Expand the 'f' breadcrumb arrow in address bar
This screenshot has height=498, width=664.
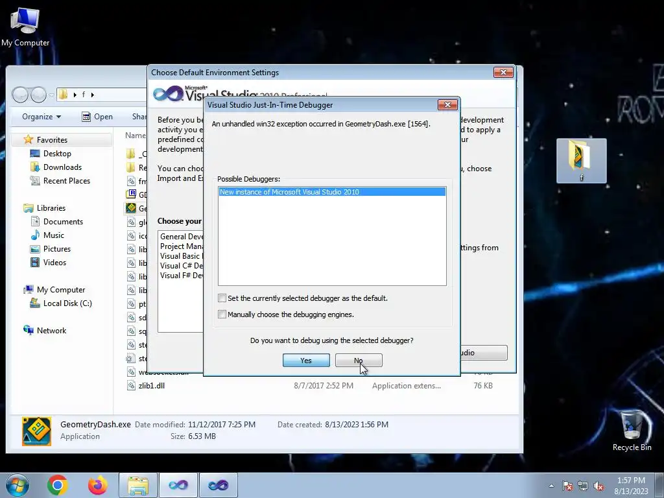[93, 95]
